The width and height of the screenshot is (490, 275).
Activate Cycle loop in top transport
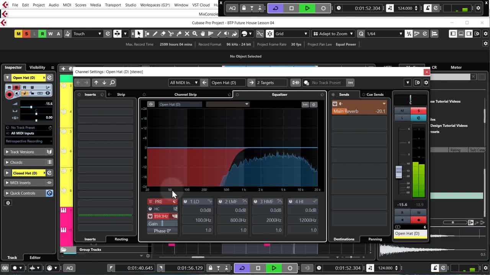(275, 8)
